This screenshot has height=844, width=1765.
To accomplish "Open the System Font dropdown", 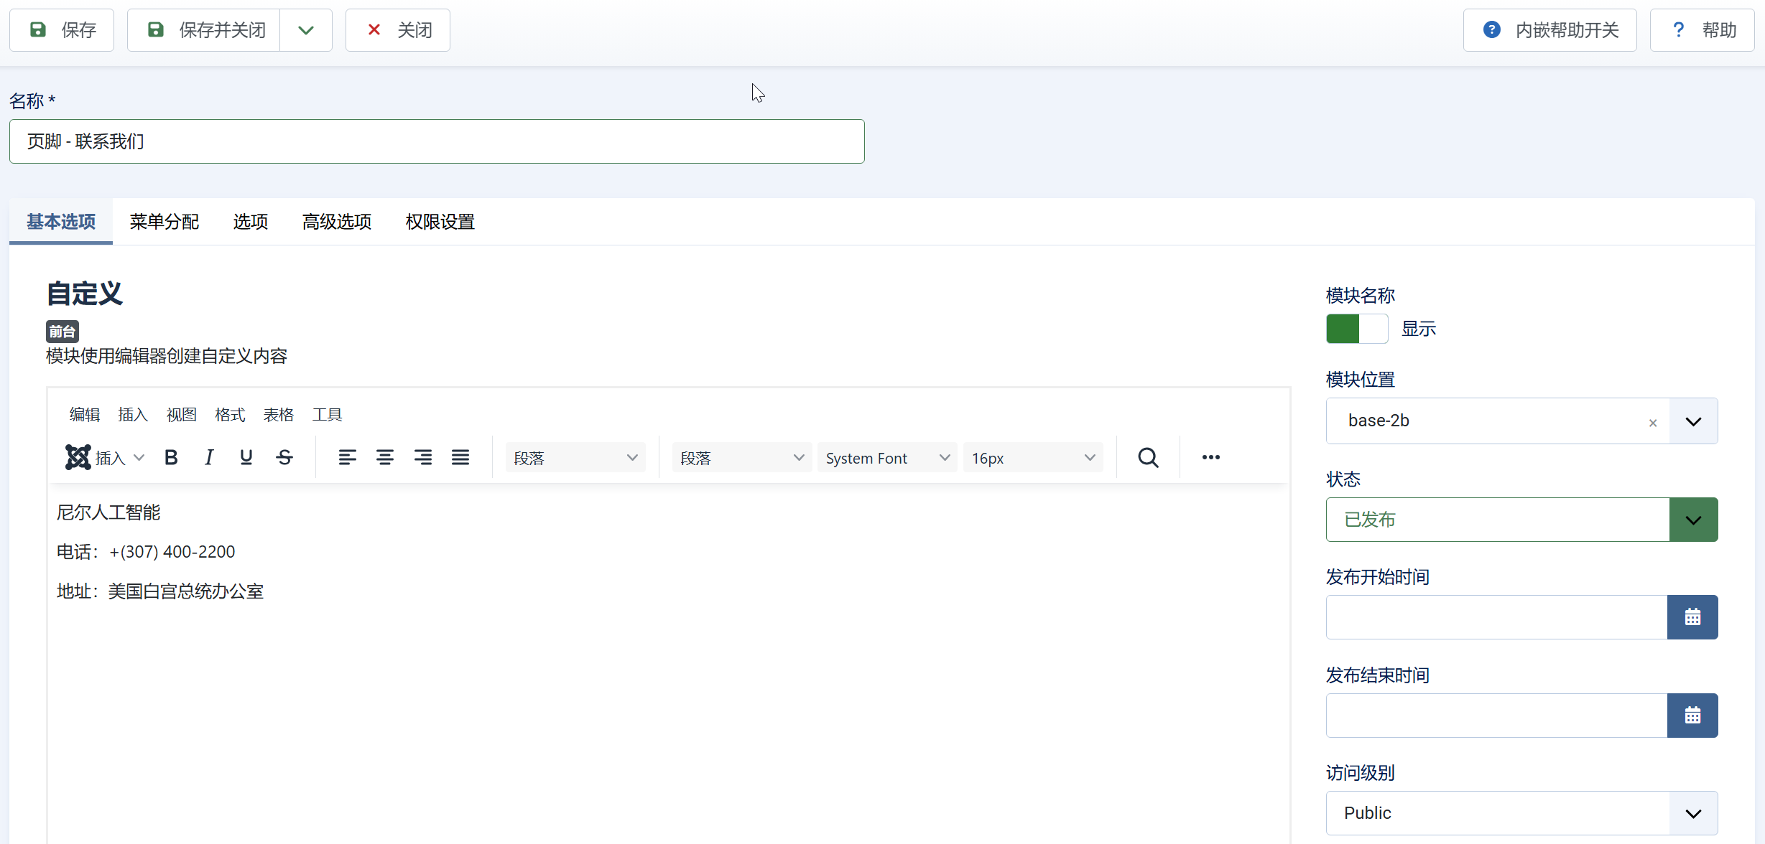I will pos(887,458).
